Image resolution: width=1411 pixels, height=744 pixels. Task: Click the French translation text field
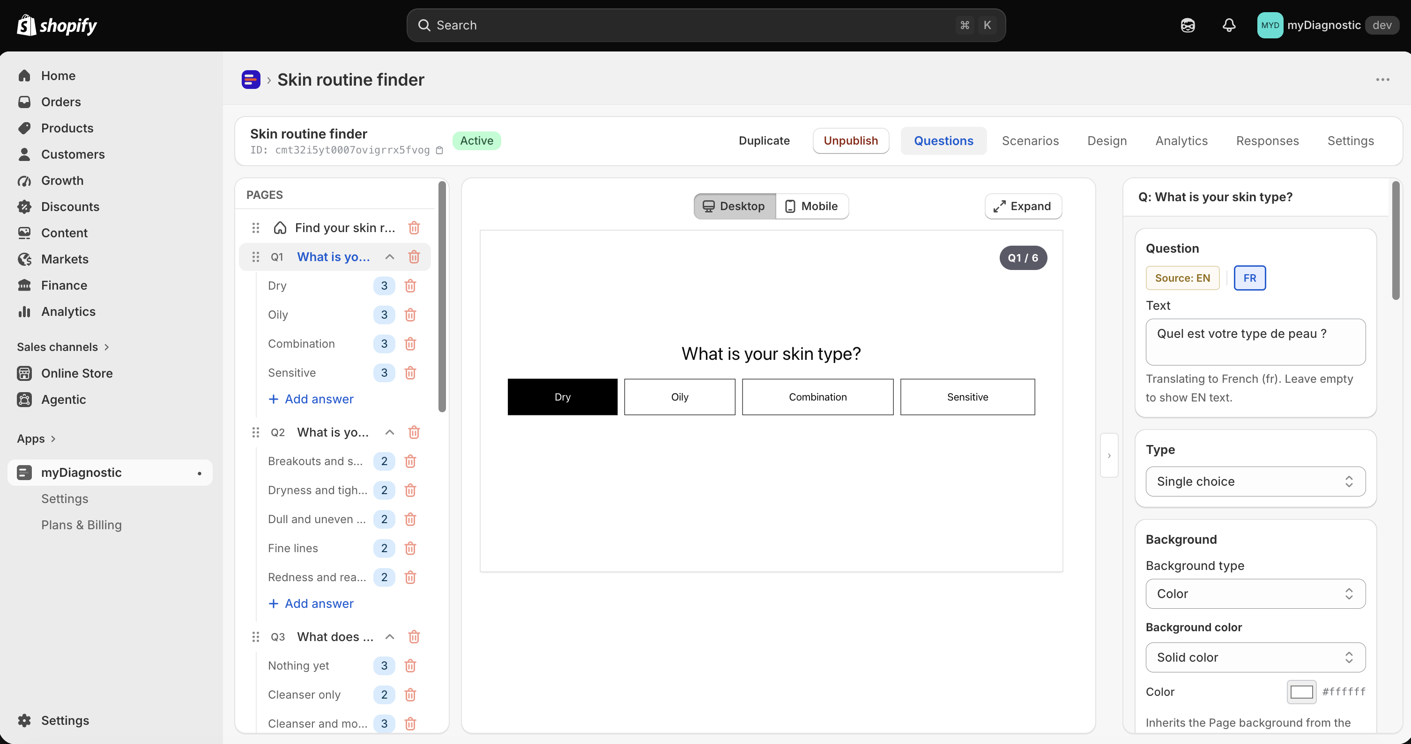coord(1255,342)
